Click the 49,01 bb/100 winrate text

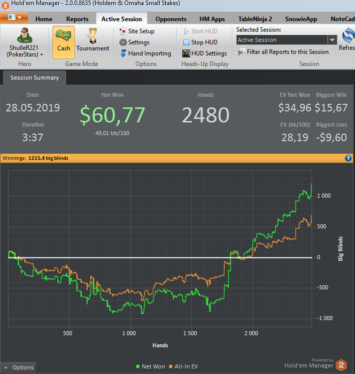112,133
